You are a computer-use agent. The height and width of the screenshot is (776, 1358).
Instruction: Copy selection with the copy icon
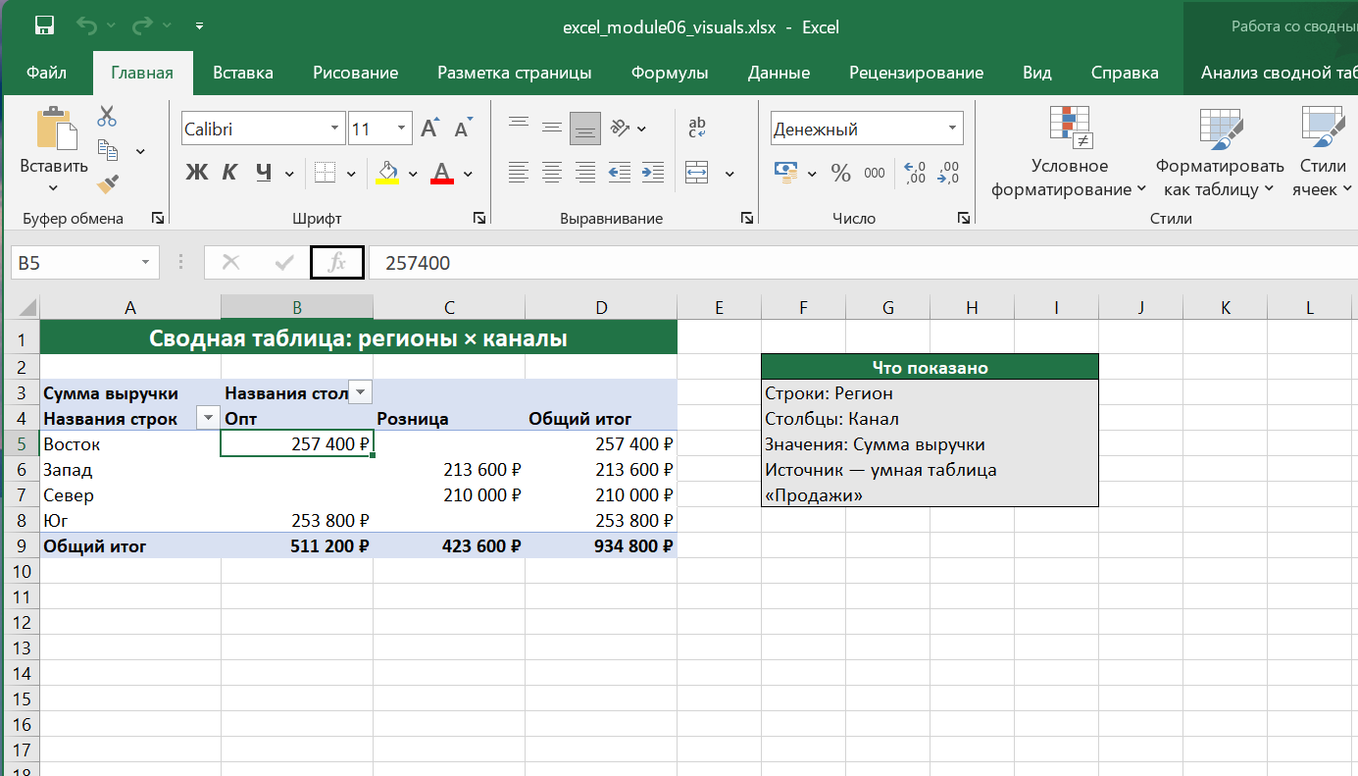click(x=108, y=150)
